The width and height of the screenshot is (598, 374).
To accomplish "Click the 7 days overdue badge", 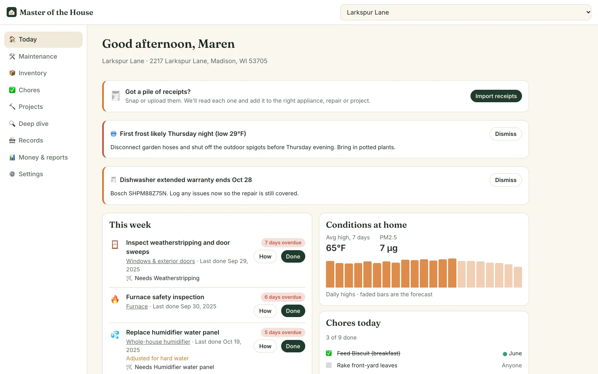I will [283, 243].
